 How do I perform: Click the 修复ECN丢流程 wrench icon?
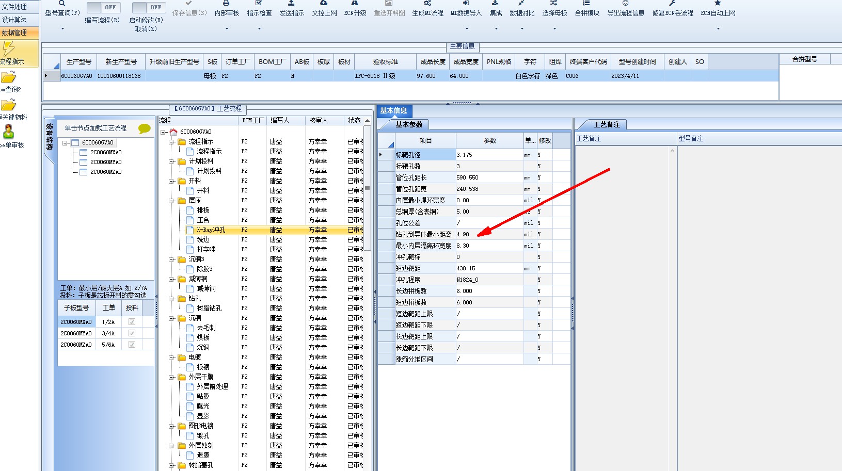click(672, 3)
